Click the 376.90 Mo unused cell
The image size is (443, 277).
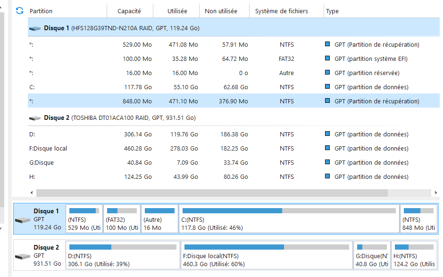234,101
